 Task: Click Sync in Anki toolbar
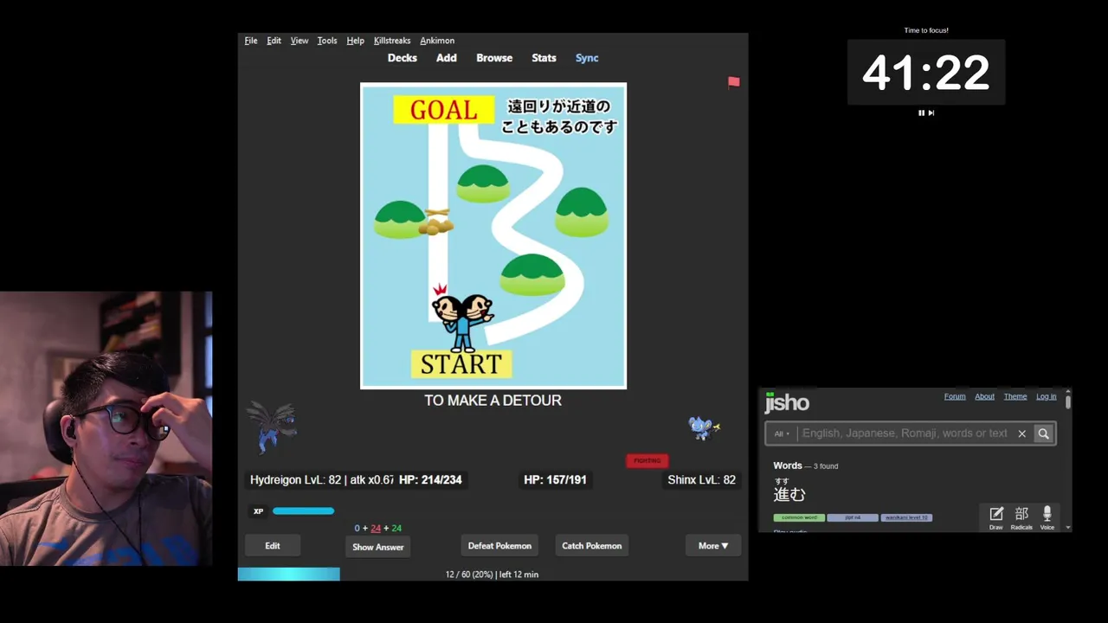587,58
